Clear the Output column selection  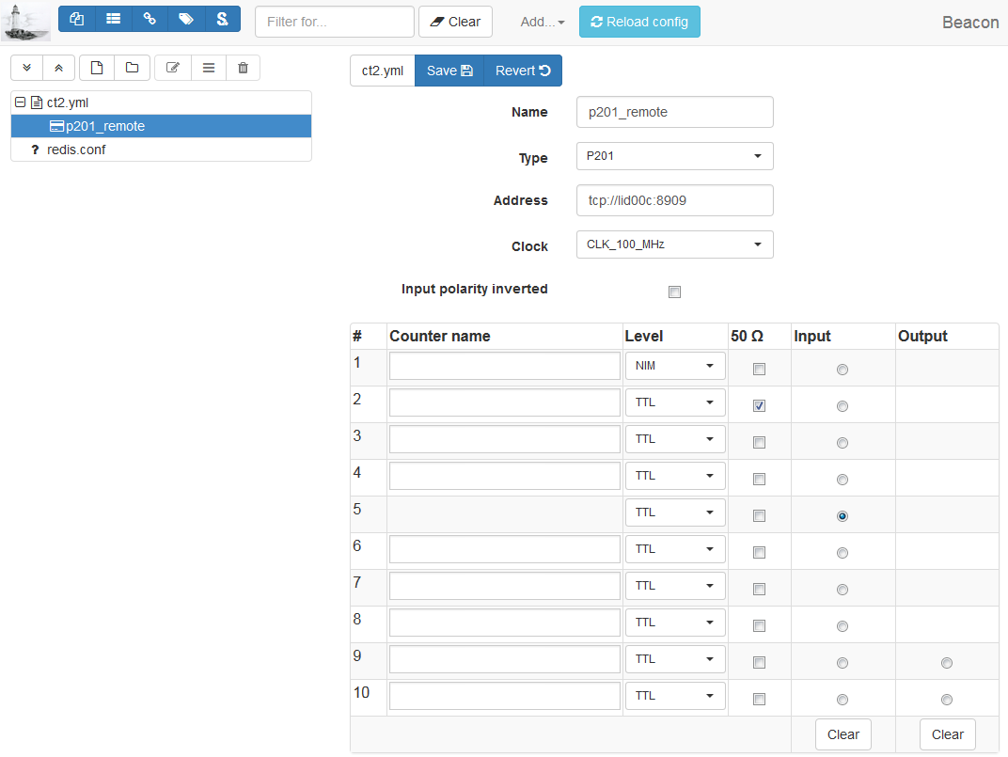[x=948, y=734]
